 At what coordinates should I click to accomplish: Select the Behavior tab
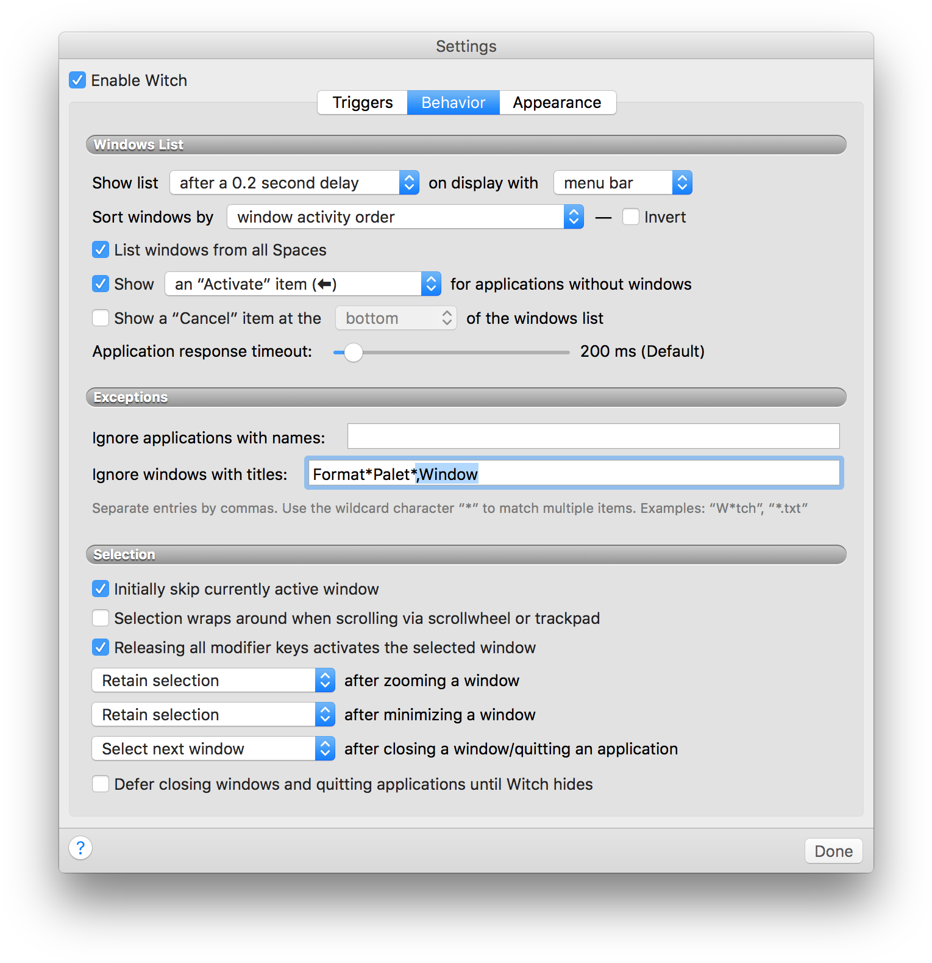pos(454,102)
